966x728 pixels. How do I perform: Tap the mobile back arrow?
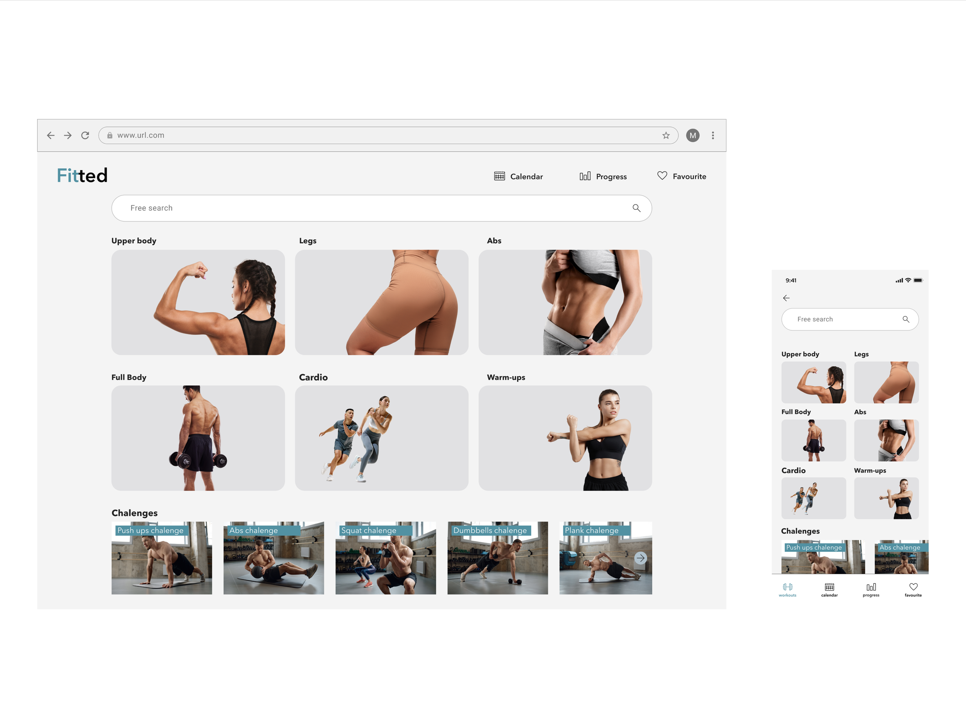[x=786, y=298]
